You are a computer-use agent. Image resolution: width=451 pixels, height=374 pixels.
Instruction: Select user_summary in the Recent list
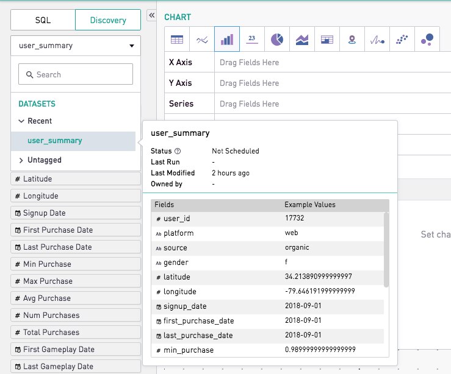pyautogui.click(x=54, y=141)
